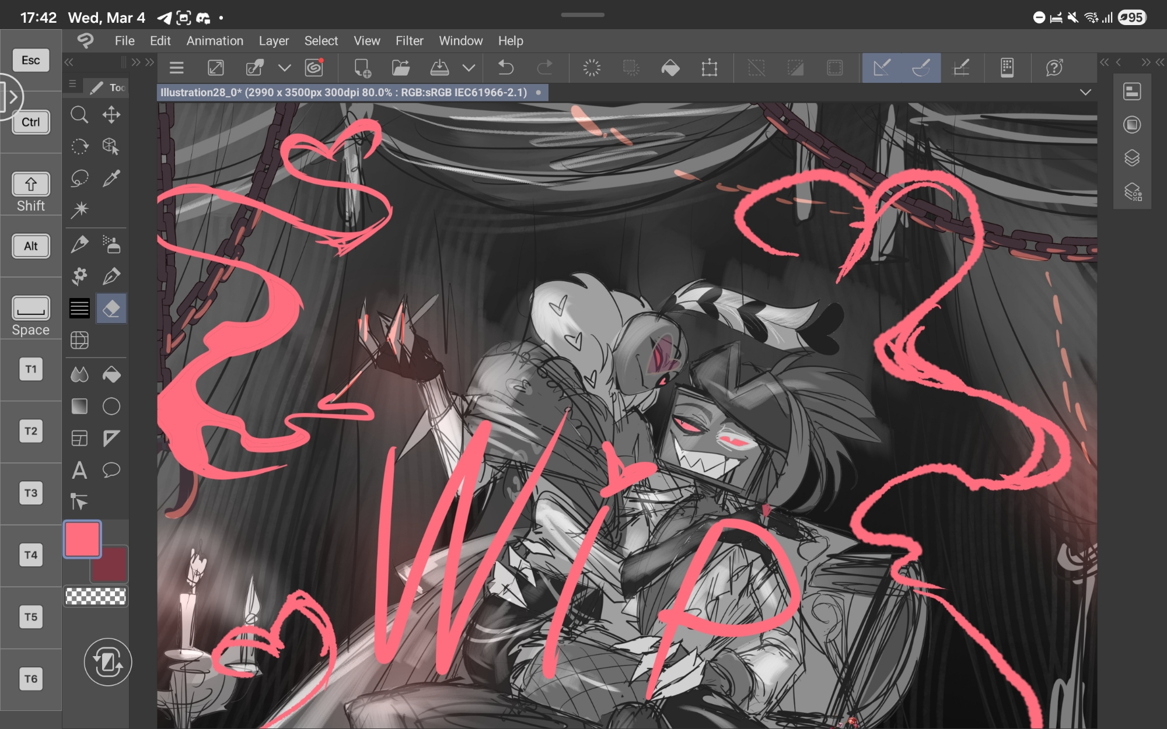Open the Layers panel icon
Viewport: 1167px width, 729px height.
click(x=1132, y=158)
